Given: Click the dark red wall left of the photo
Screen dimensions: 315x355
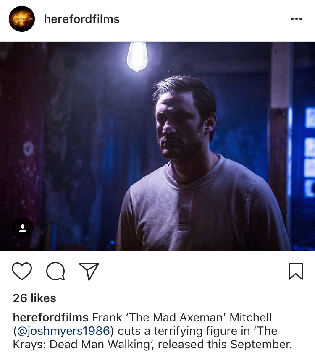Looking at the screenshot, I should (21, 145).
